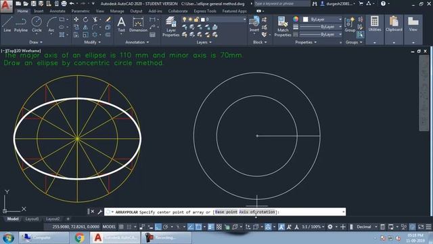Image resolution: width=433 pixels, height=244 pixels.
Task: Toggle grid display in status bar
Action: 121,227
